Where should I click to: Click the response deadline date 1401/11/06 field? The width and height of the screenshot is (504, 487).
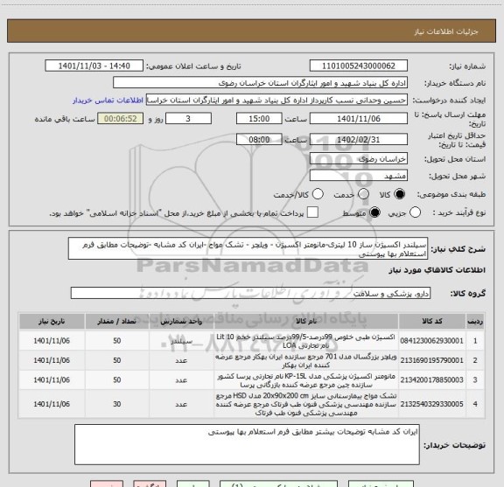(359, 119)
